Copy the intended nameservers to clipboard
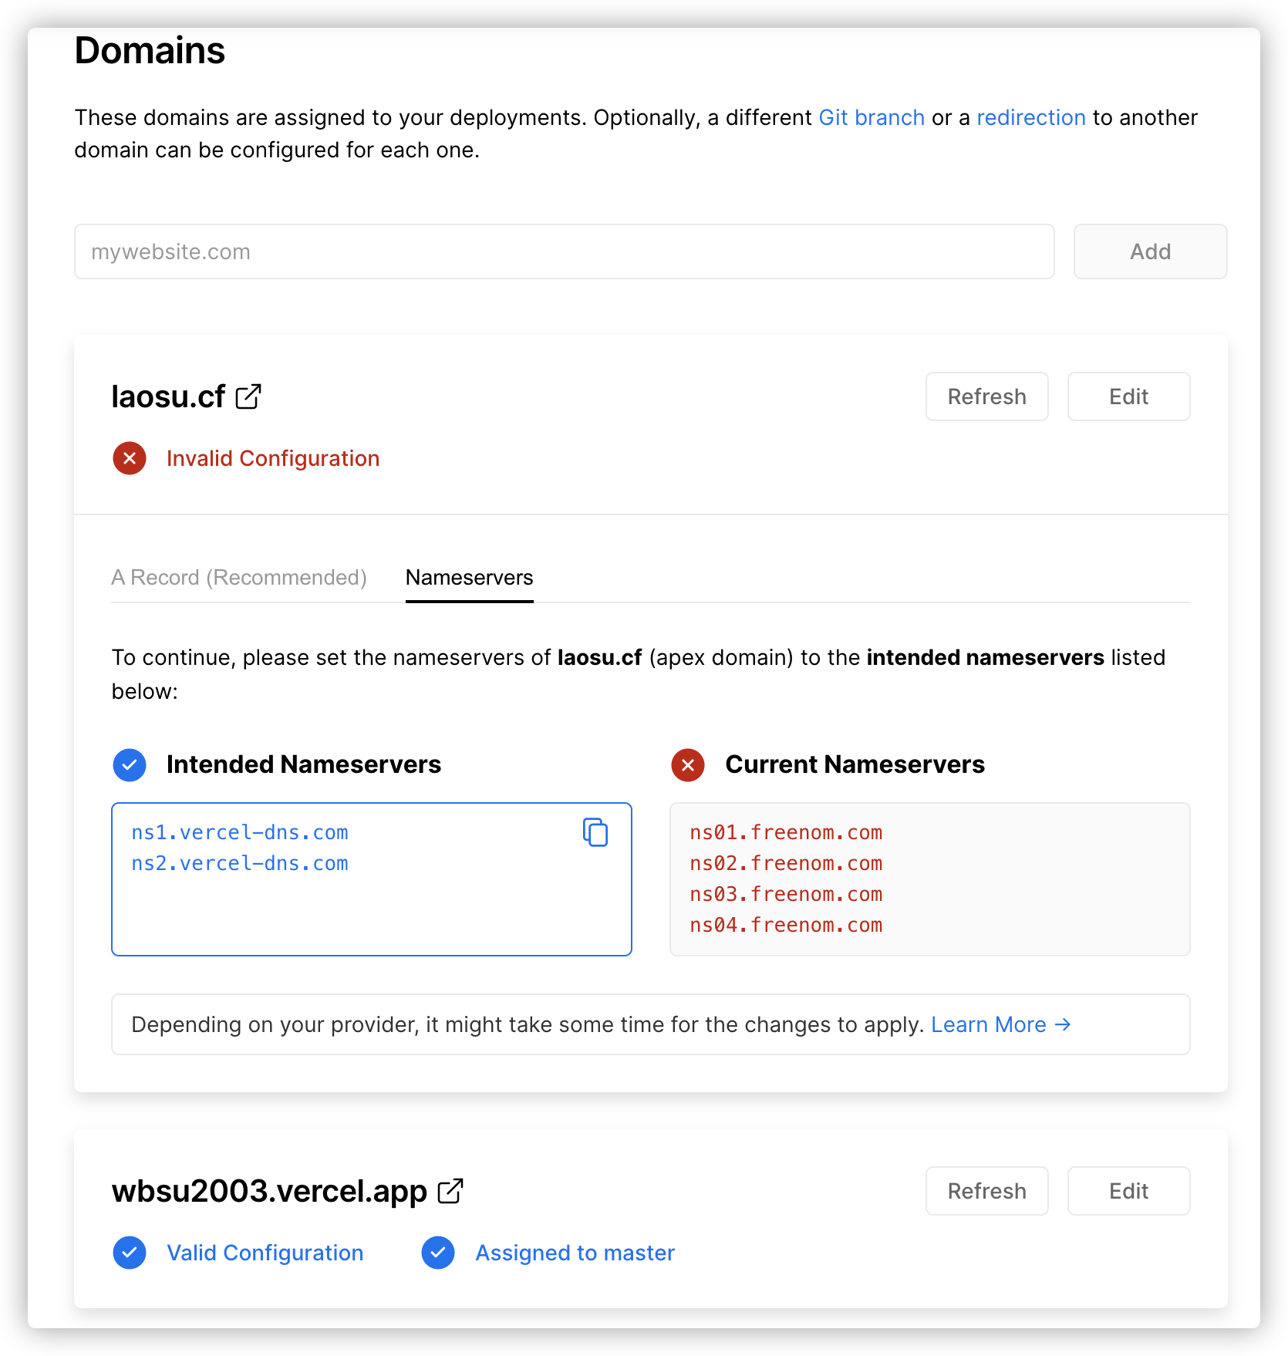Image resolution: width=1288 pixels, height=1356 pixels. 595,832
